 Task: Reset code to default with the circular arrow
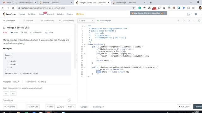(189, 21)
